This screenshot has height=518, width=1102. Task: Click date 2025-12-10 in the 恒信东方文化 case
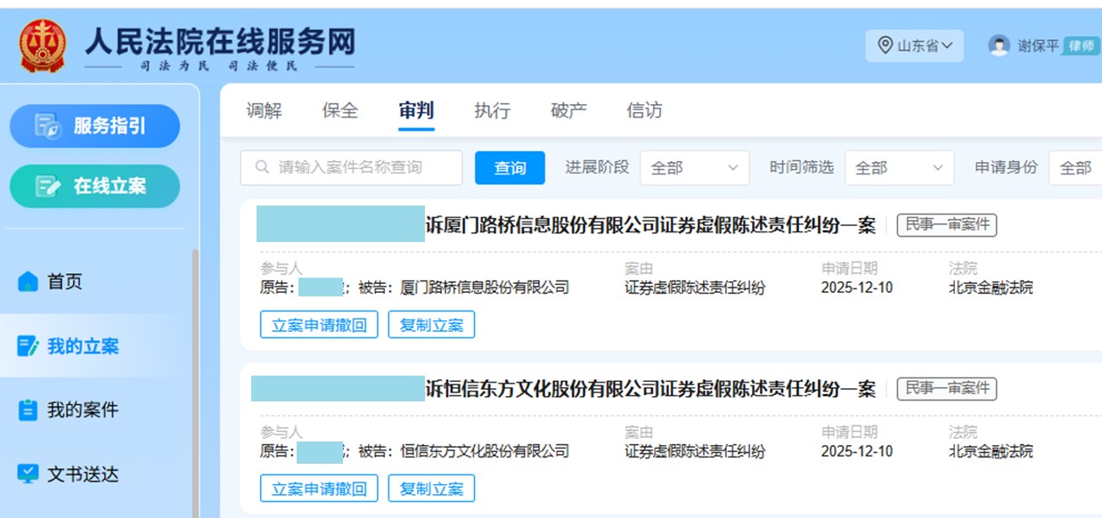click(857, 451)
